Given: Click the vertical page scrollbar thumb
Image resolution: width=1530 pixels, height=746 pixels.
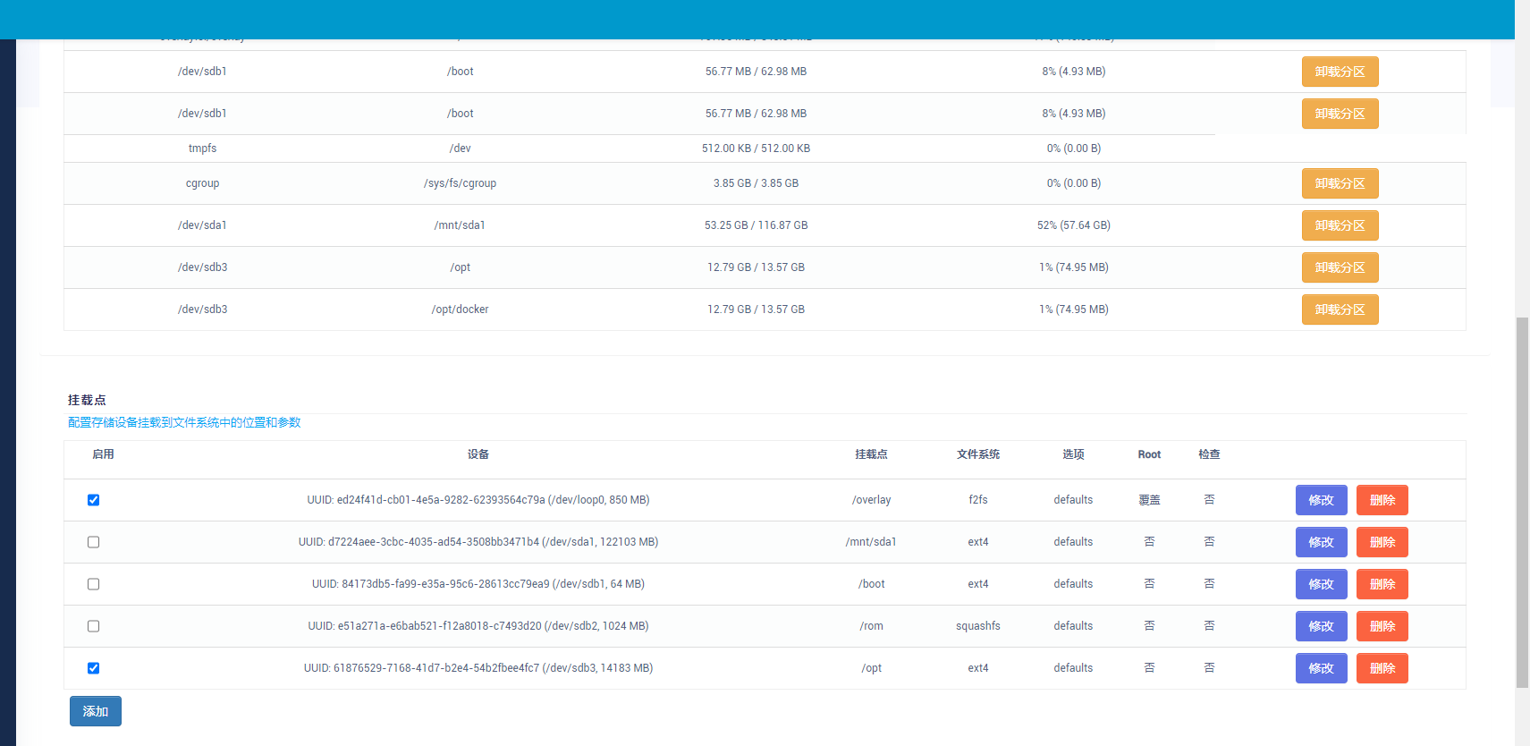Looking at the screenshot, I should click(1522, 503).
